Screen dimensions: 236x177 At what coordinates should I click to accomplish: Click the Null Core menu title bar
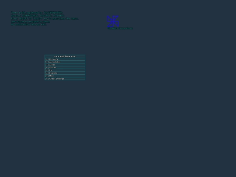tap(65, 56)
